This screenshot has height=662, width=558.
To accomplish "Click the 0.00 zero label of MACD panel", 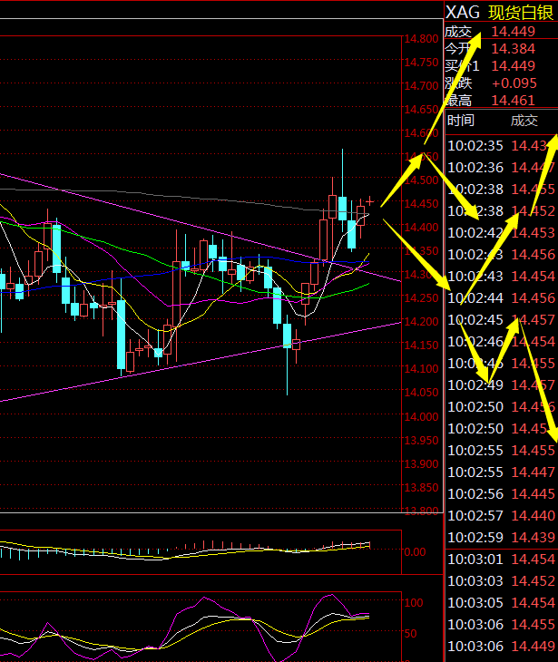I will point(415,551).
